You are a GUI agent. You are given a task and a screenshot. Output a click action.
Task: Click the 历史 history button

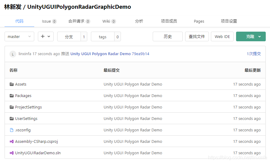point(168,36)
